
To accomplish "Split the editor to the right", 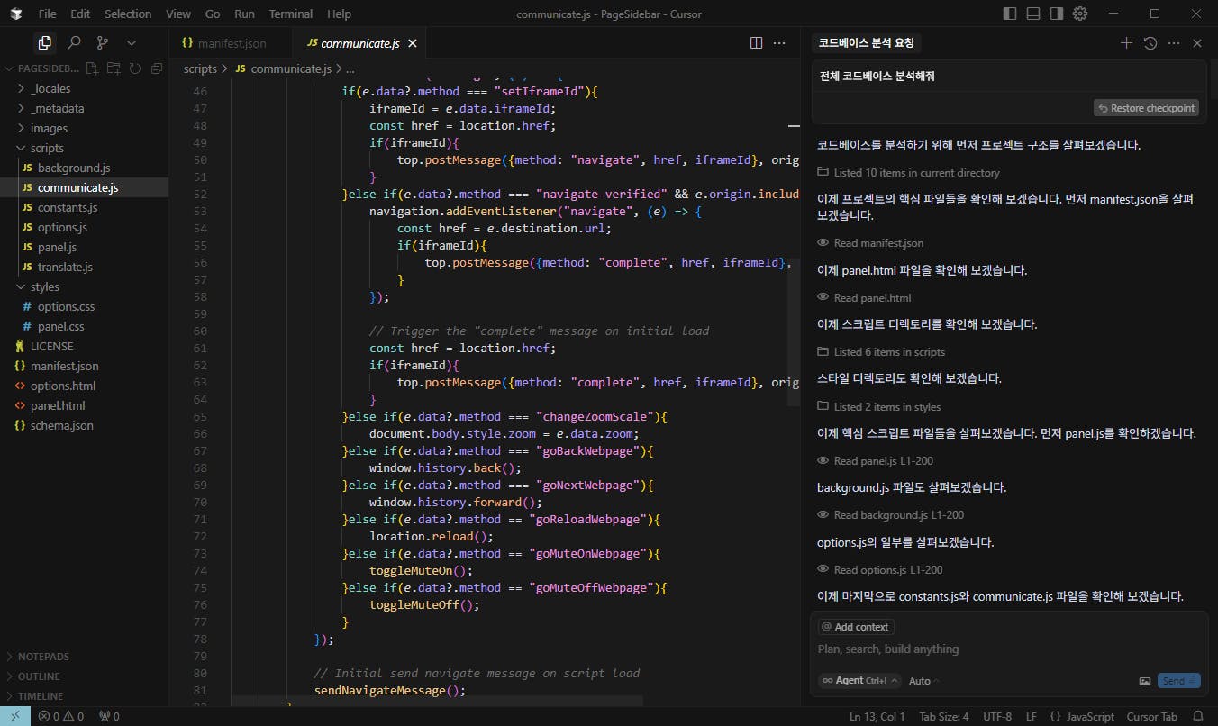I will 756,42.
